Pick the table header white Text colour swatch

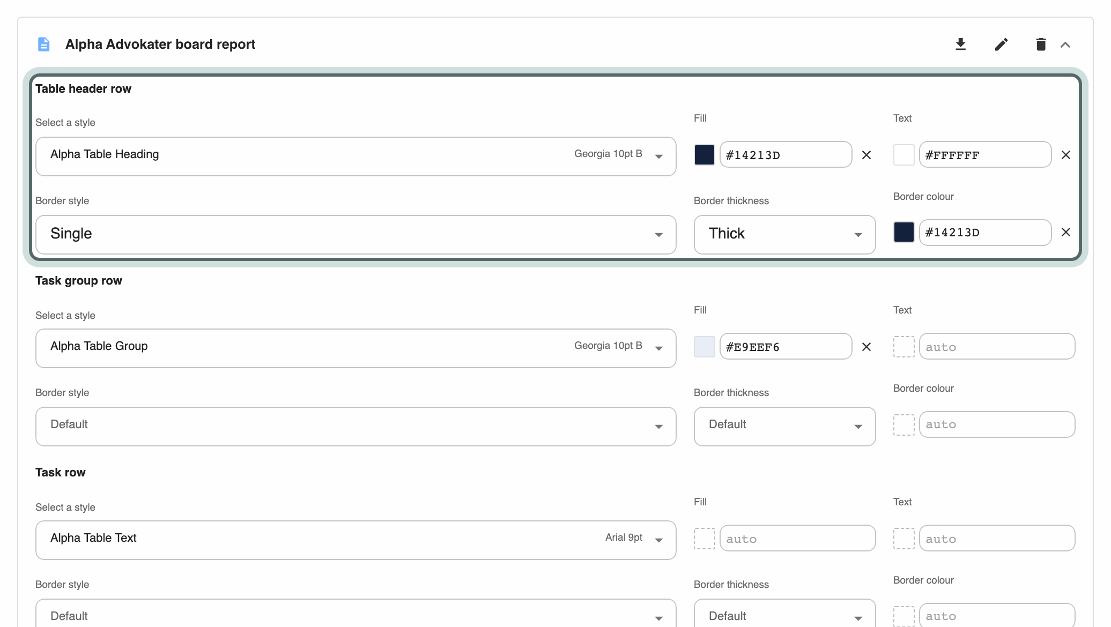(x=904, y=155)
